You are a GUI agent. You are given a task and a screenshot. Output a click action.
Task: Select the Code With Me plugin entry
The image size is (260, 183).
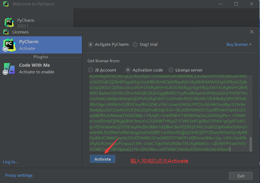click(41, 69)
